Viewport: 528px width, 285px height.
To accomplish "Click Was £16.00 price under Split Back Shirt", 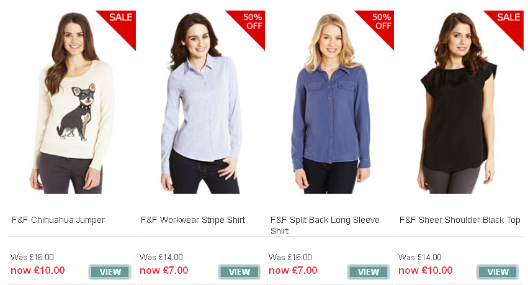I will coord(290,258).
